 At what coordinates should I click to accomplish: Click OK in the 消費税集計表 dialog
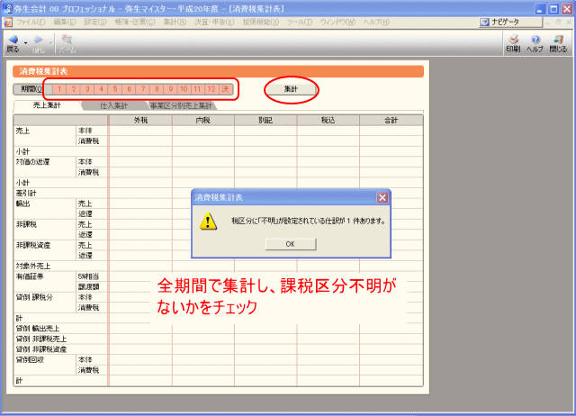pyautogui.click(x=291, y=244)
